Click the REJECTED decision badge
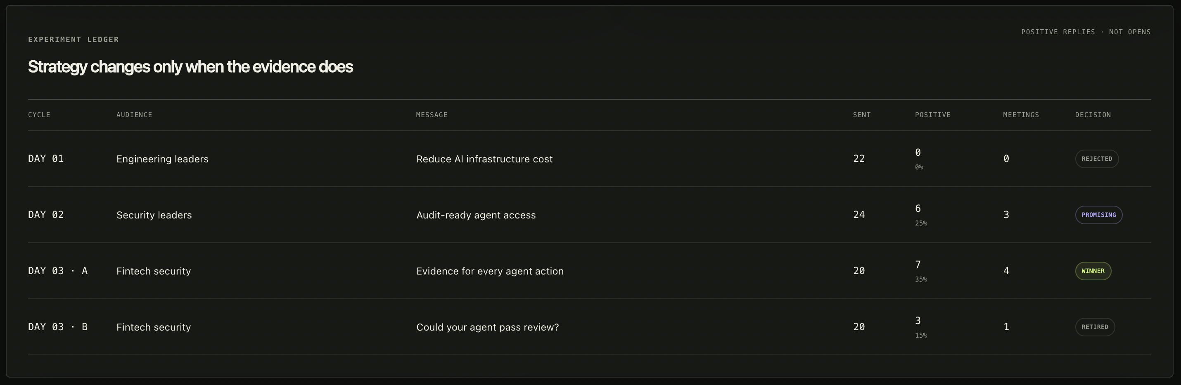Image resolution: width=1181 pixels, height=385 pixels. click(1097, 159)
